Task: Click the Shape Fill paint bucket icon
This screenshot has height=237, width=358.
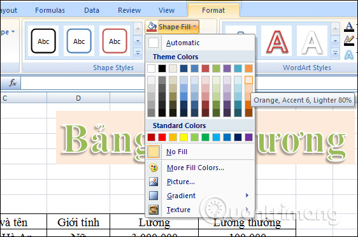Action: [152, 27]
